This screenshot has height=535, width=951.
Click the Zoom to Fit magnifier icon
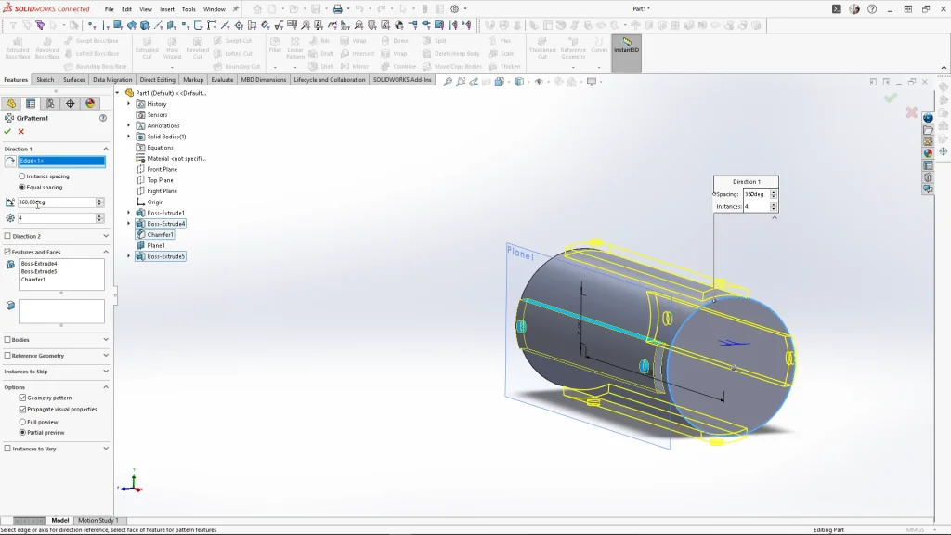[448, 82]
